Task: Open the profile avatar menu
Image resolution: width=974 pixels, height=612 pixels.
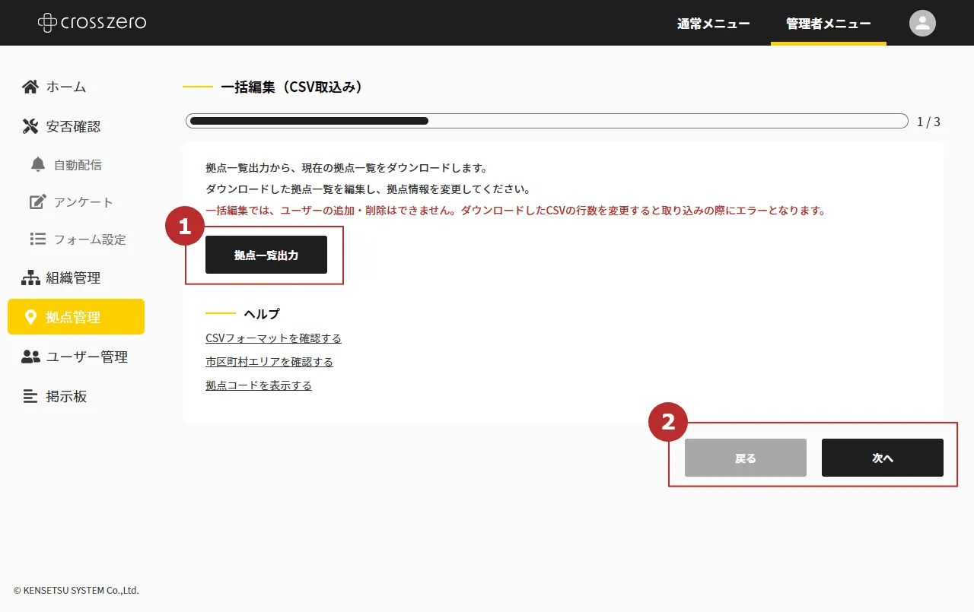Action: tap(922, 23)
